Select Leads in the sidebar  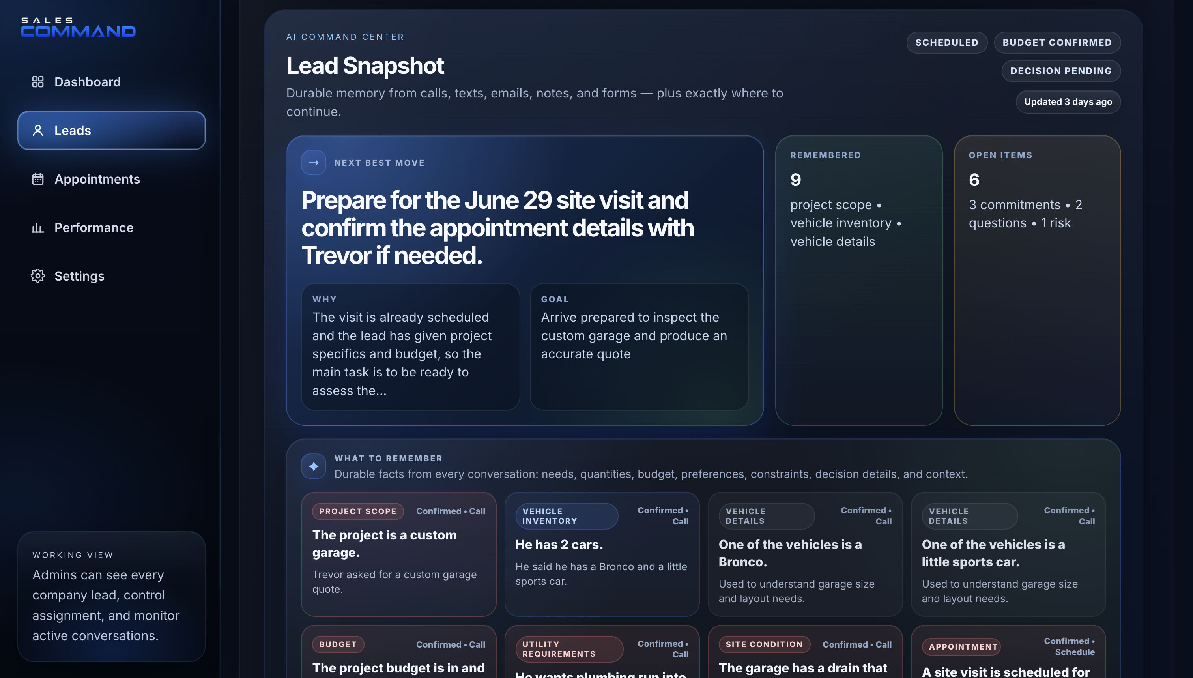111,130
